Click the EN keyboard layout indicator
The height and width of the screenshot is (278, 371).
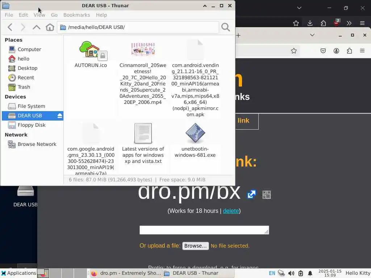point(272,273)
